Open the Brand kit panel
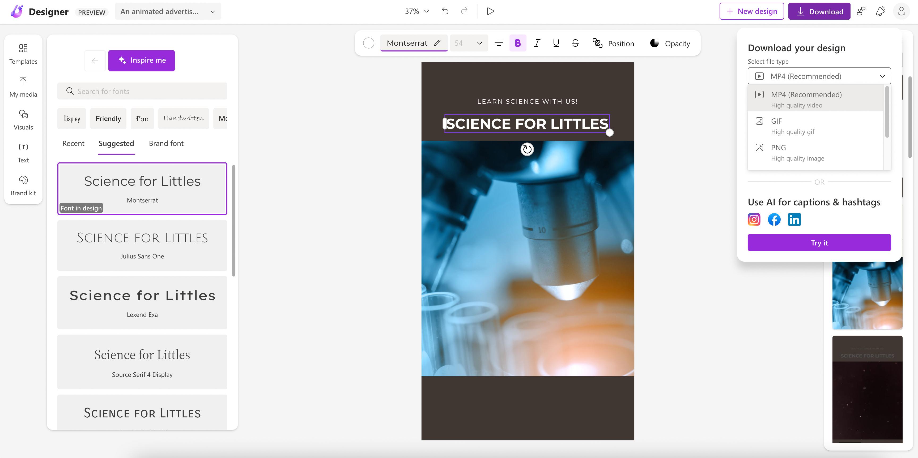918x458 pixels. 23,185
